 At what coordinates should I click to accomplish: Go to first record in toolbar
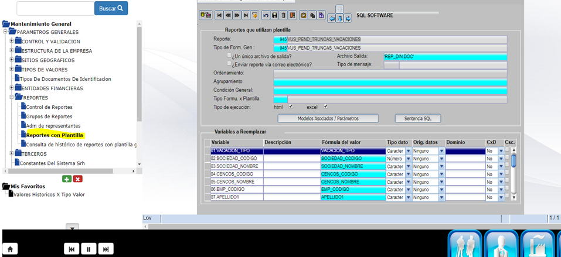[219, 15]
